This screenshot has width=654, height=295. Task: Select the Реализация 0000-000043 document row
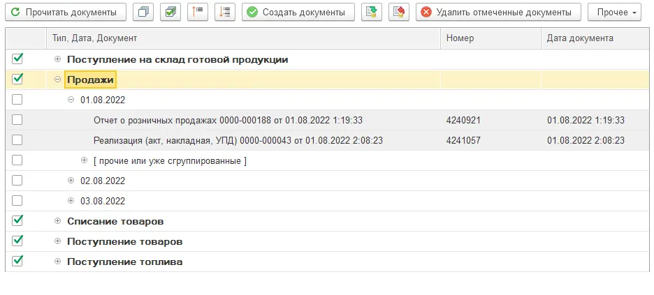[x=238, y=140]
